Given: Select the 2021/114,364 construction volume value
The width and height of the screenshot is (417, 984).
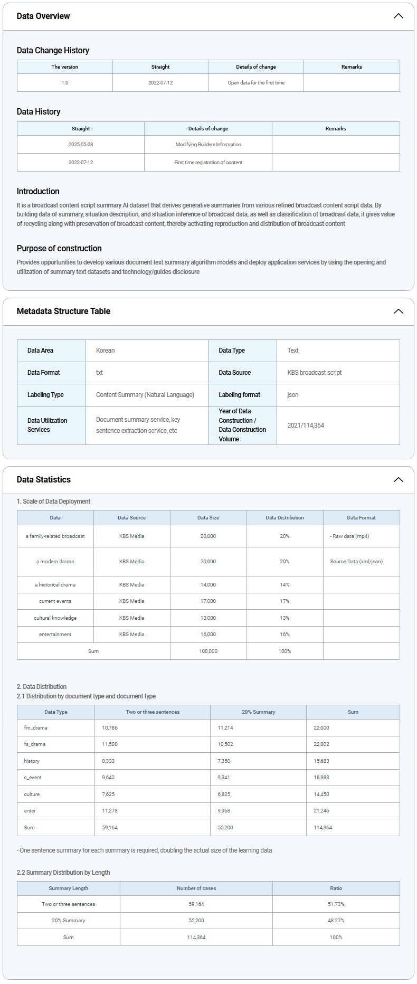Looking at the screenshot, I should [x=306, y=425].
